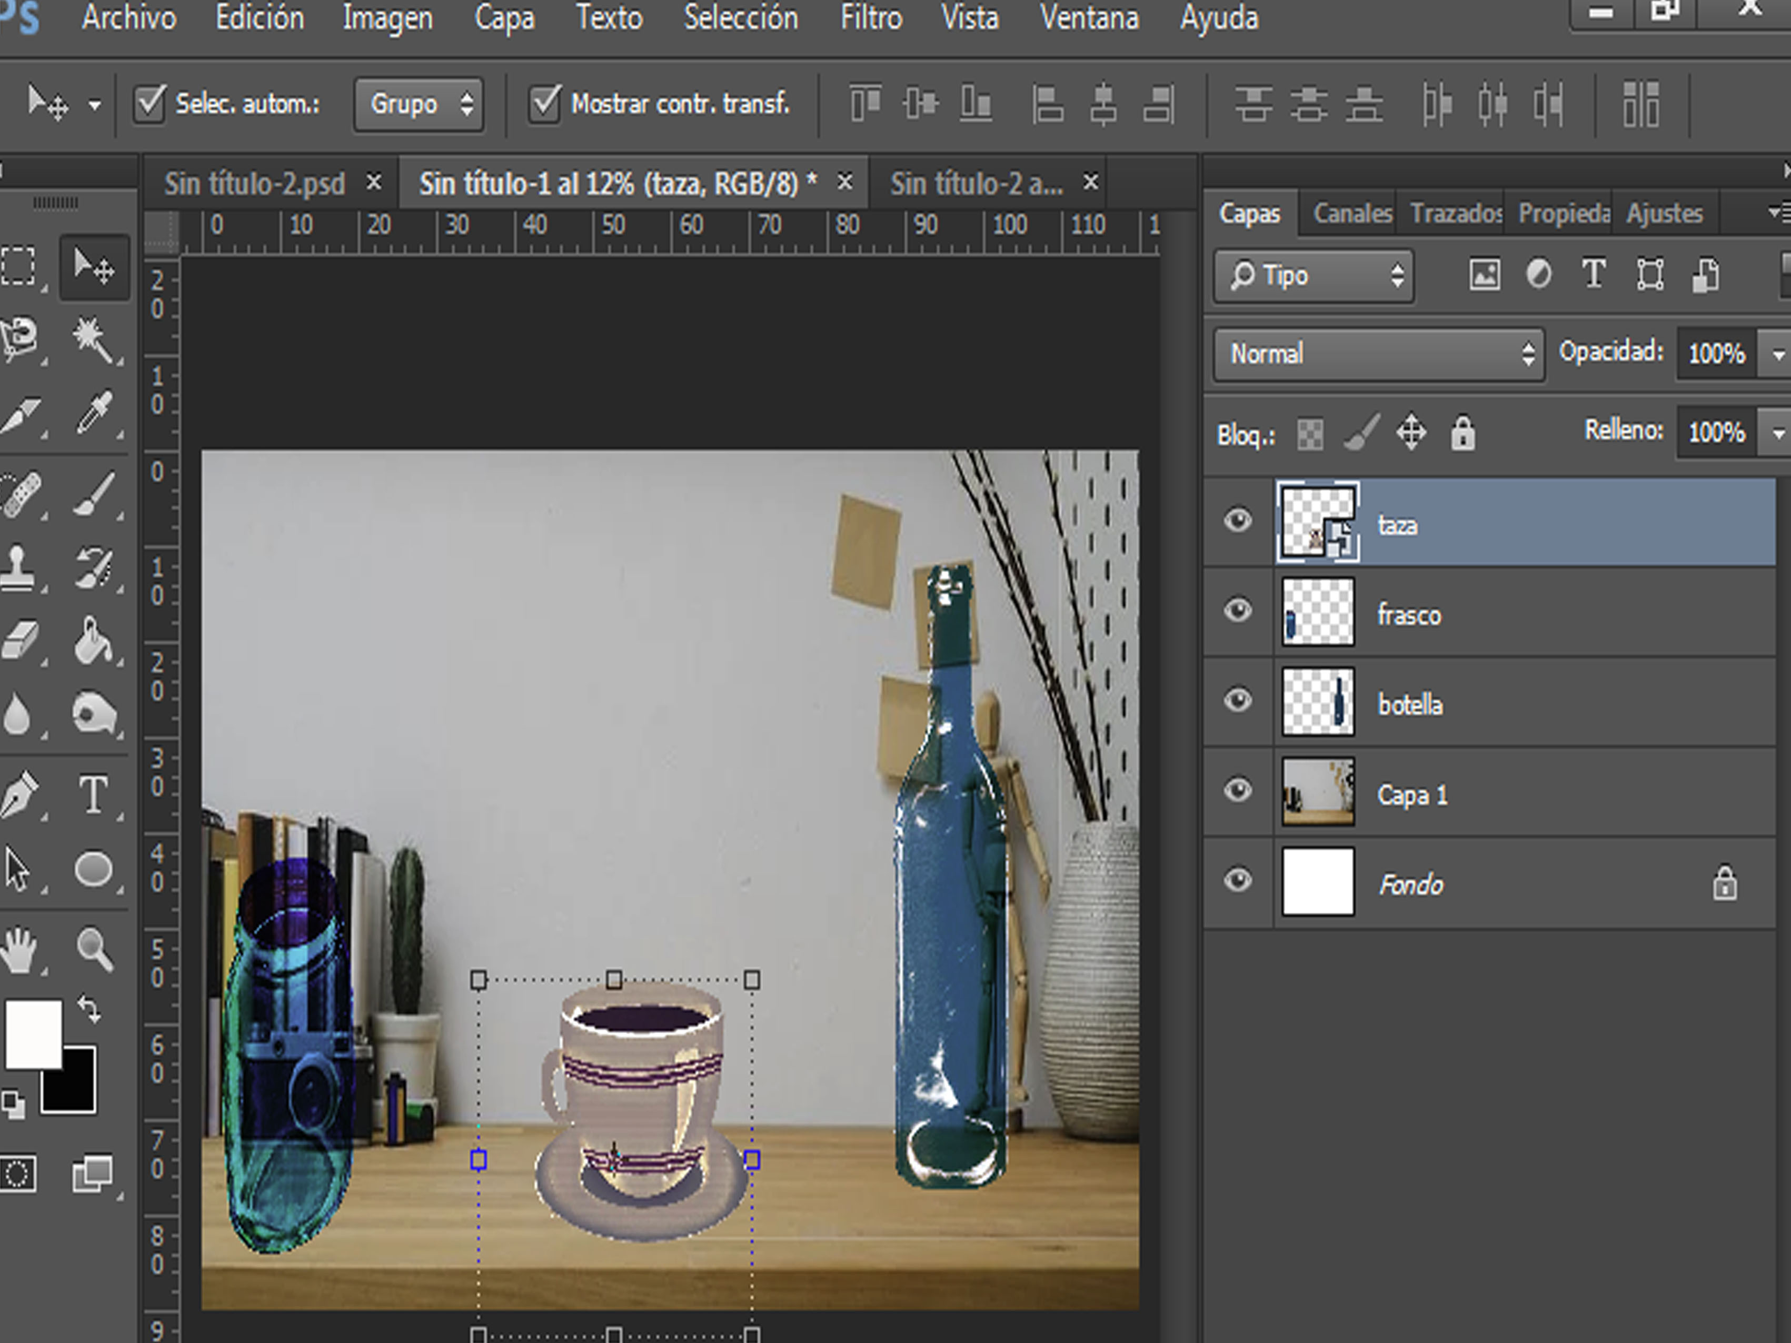This screenshot has width=1791, height=1343.
Task: Open the Filtro menu
Action: pyautogui.click(x=871, y=18)
